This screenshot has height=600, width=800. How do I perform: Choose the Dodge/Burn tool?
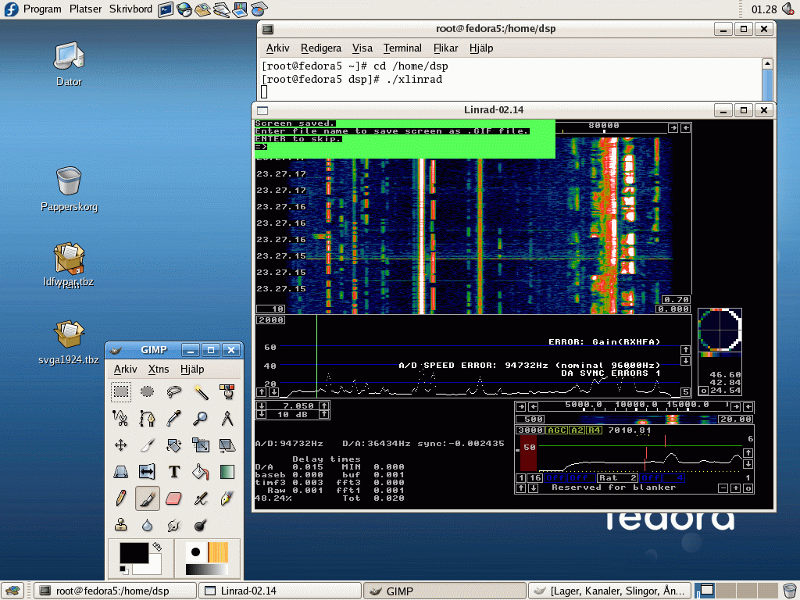pyautogui.click(x=201, y=524)
